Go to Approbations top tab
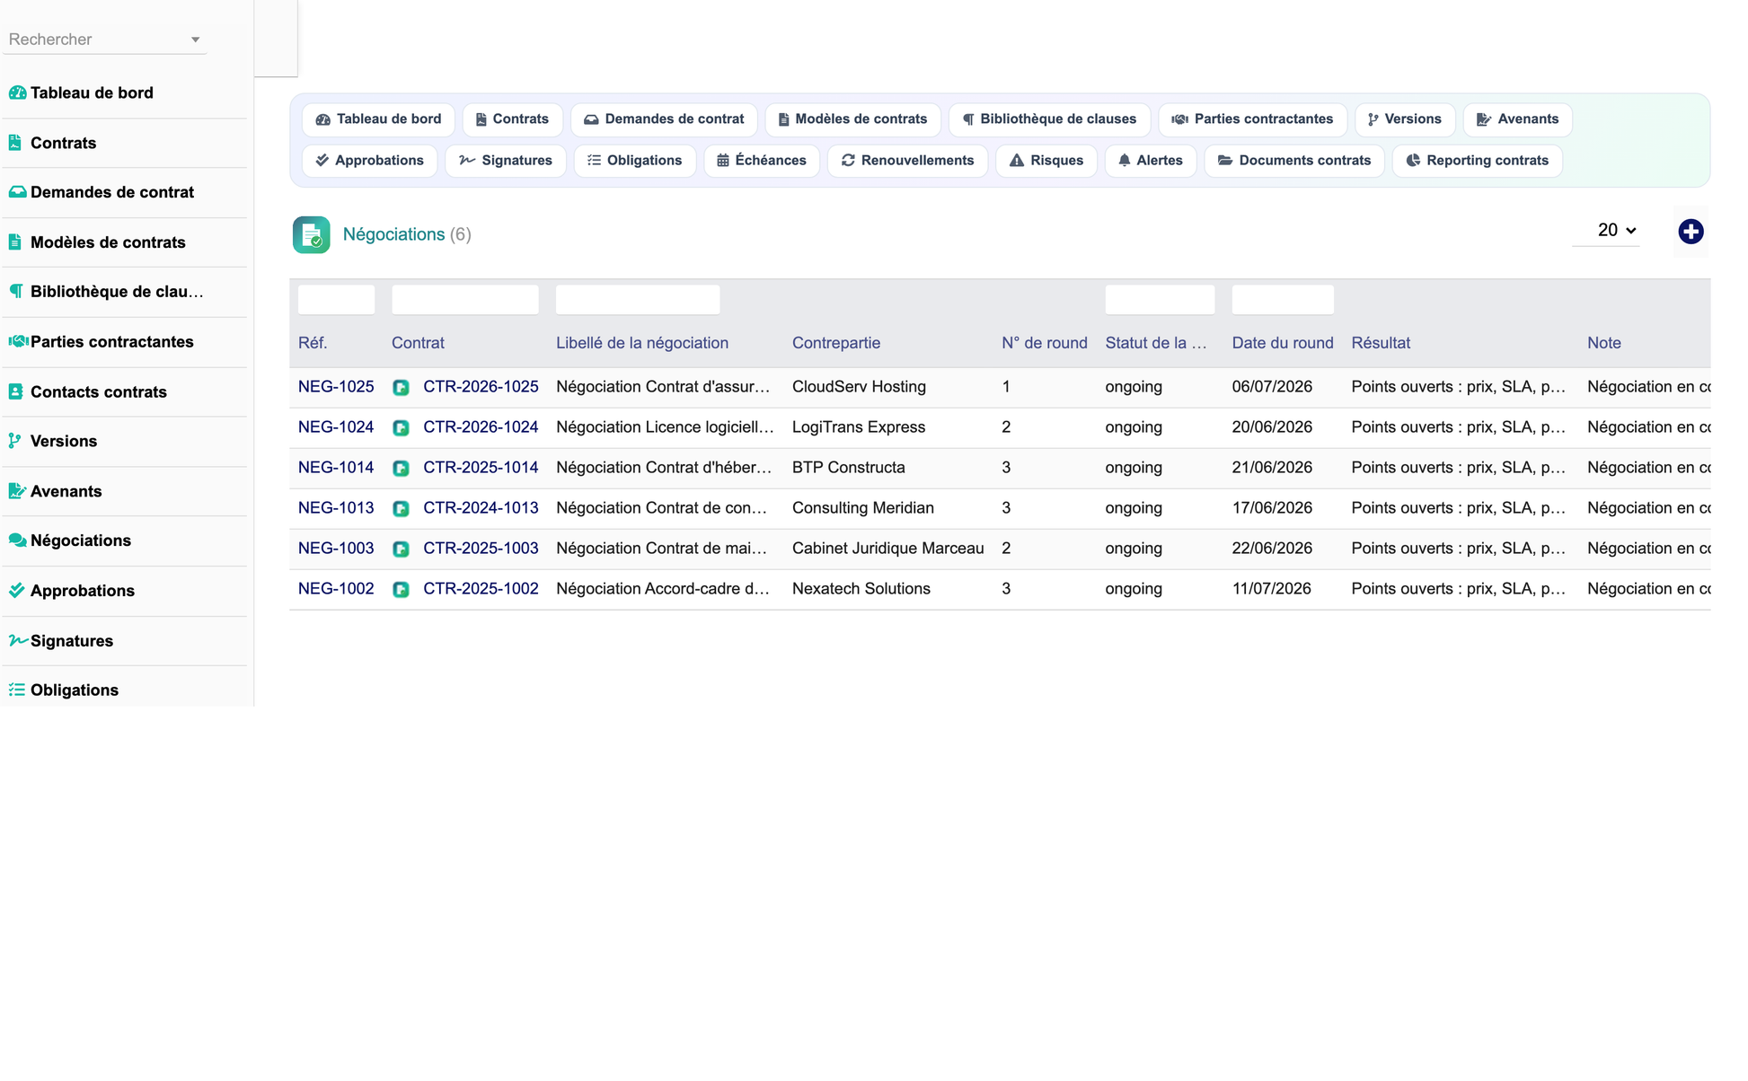Screen dimensions: 1748x1081 [x=369, y=161]
